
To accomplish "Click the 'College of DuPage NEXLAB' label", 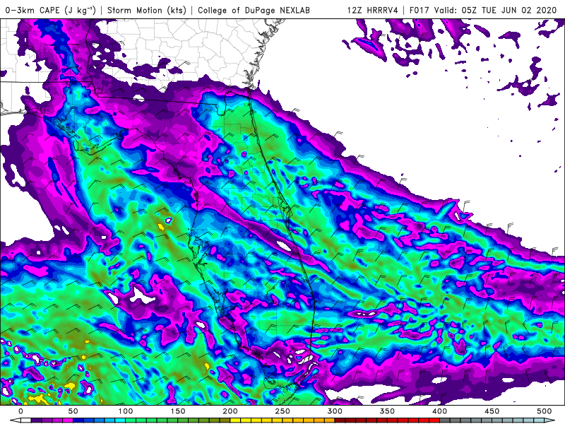I will [254, 10].
